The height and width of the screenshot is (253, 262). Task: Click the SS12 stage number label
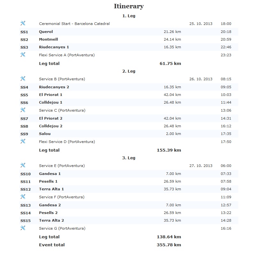(25, 189)
